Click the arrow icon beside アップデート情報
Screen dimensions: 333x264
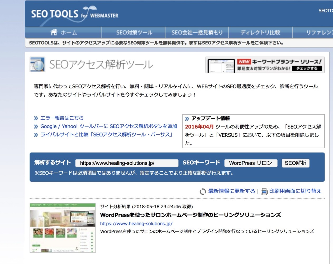click(x=187, y=119)
